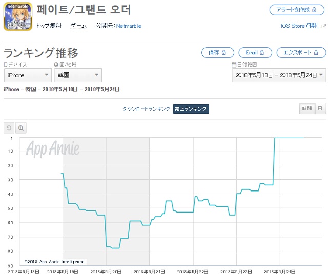Image resolution: width=328 pixels, height=276 pixels.
Task: Click the トップ無料 label
Action: (x=49, y=26)
